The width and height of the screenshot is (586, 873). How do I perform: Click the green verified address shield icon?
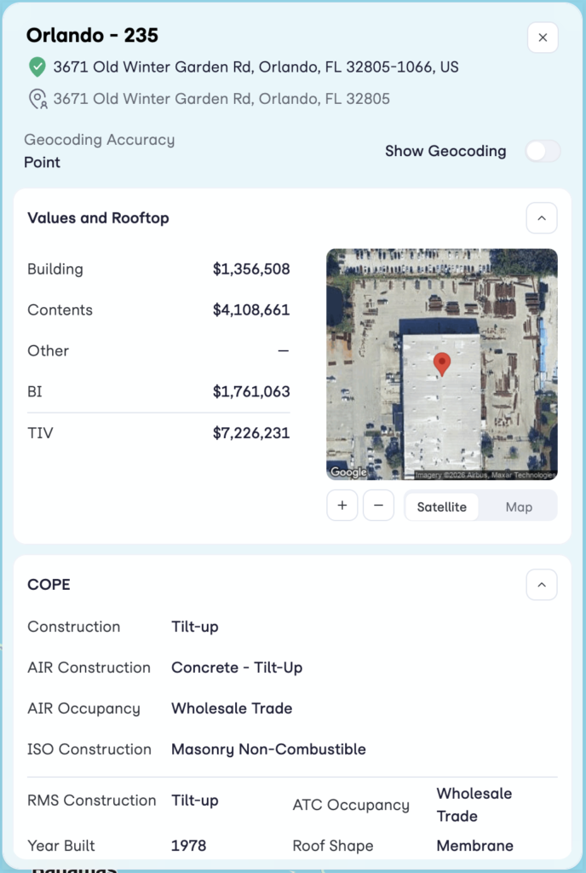pos(37,66)
